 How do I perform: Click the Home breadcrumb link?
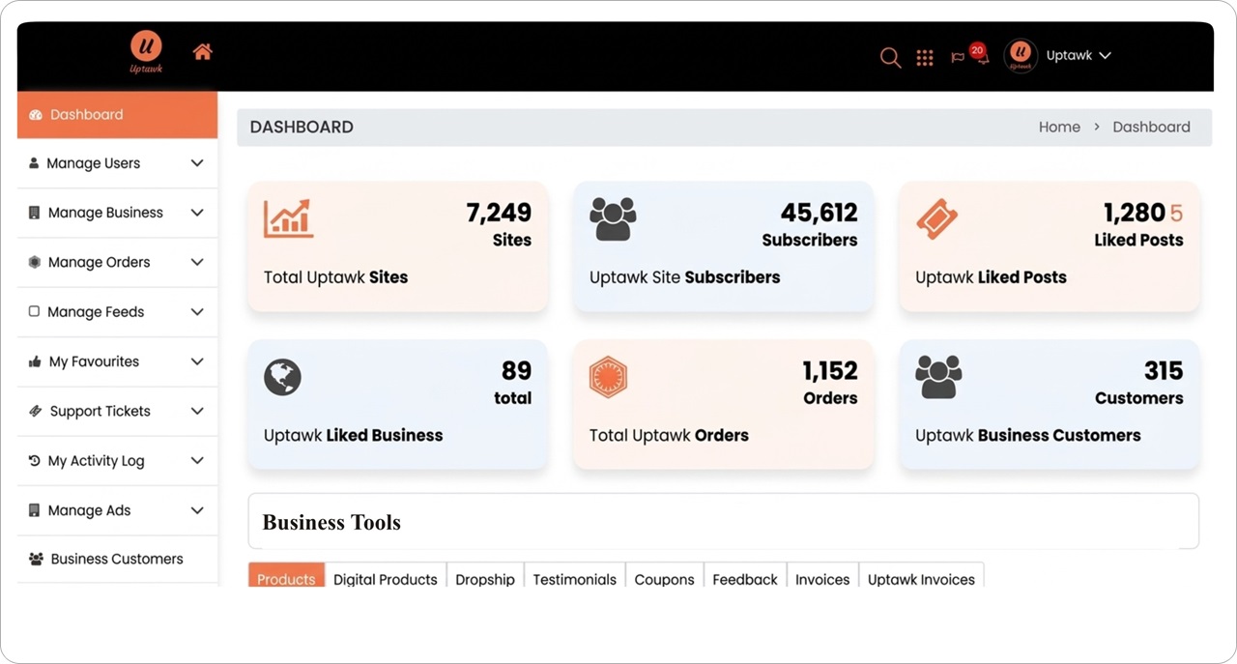pyautogui.click(x=1059, y=127)
